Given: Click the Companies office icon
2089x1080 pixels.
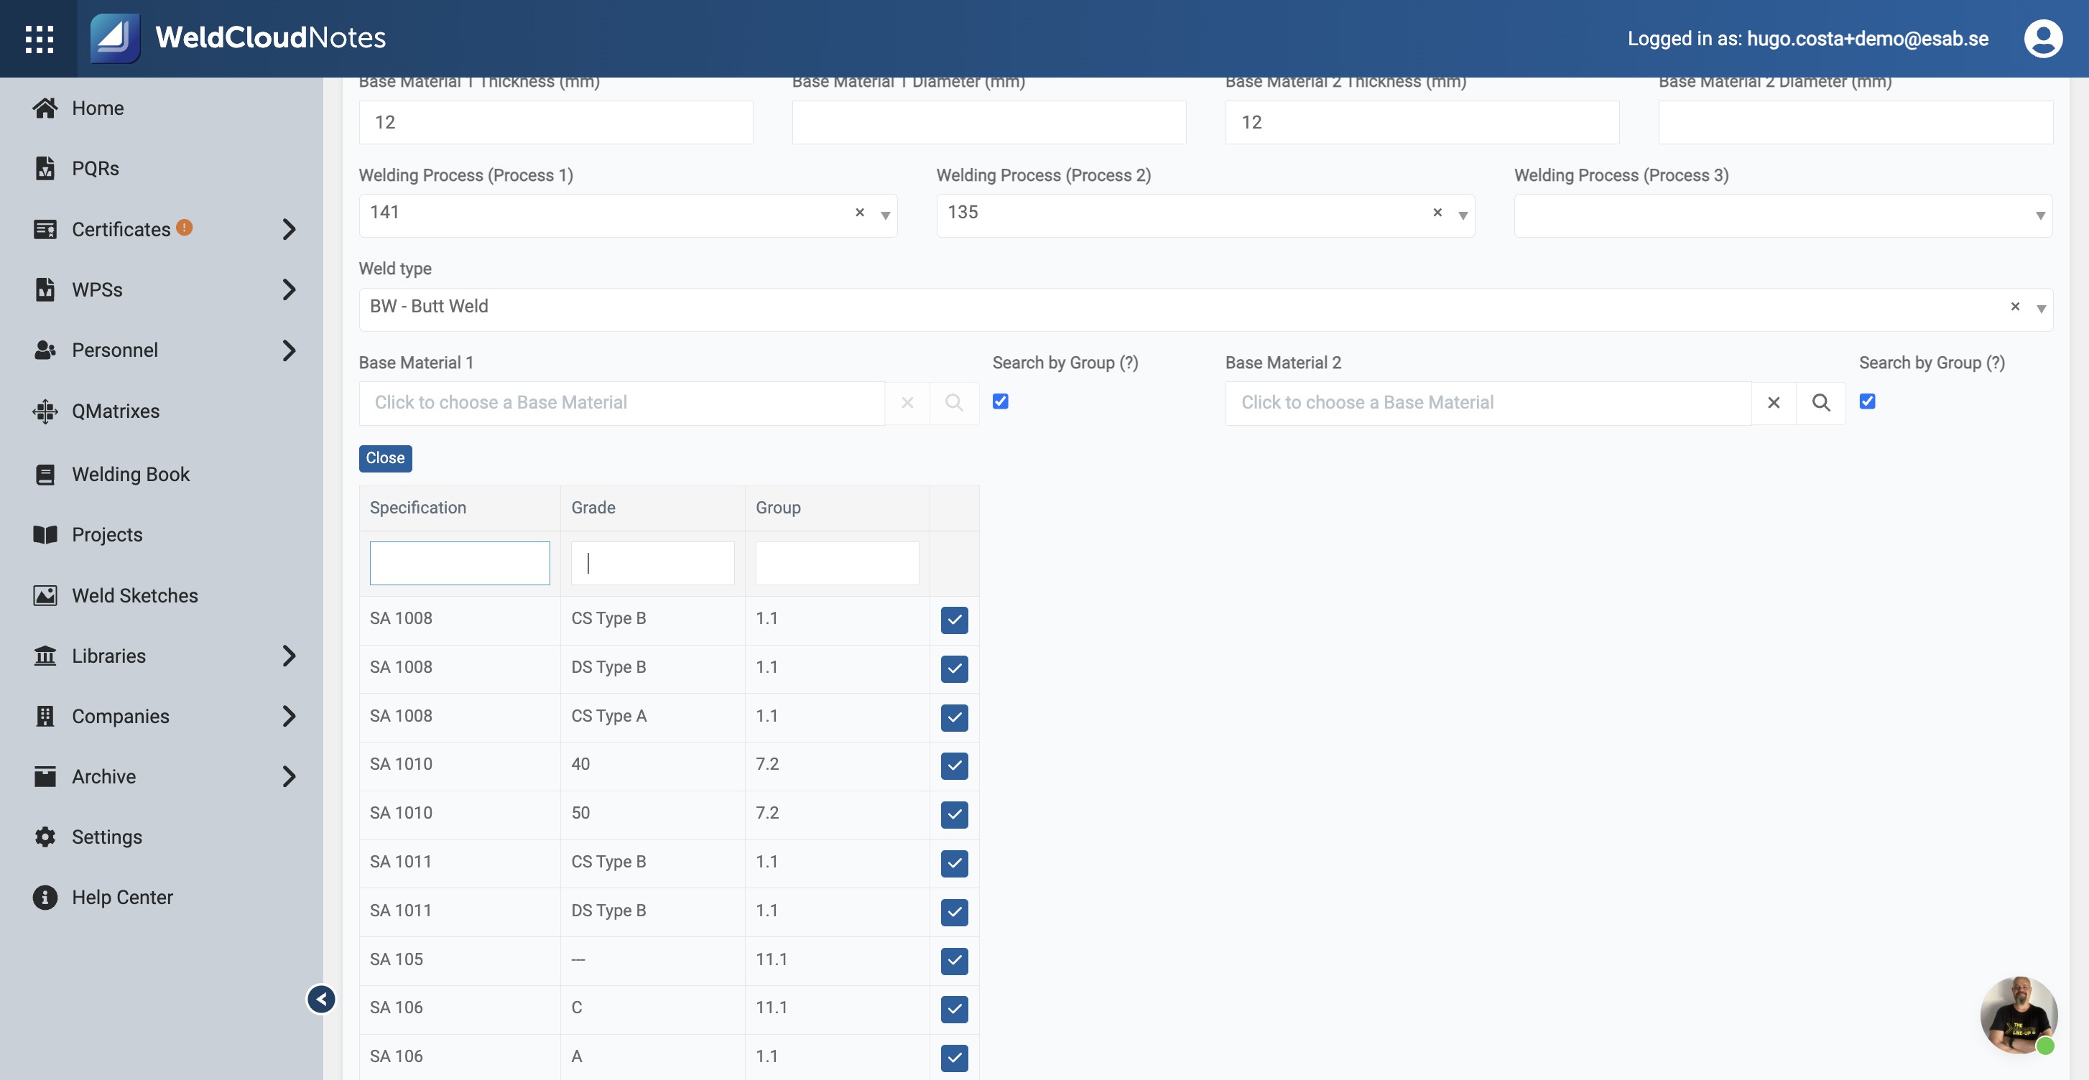Looking at the screenshot, I should tap(45, 716).
